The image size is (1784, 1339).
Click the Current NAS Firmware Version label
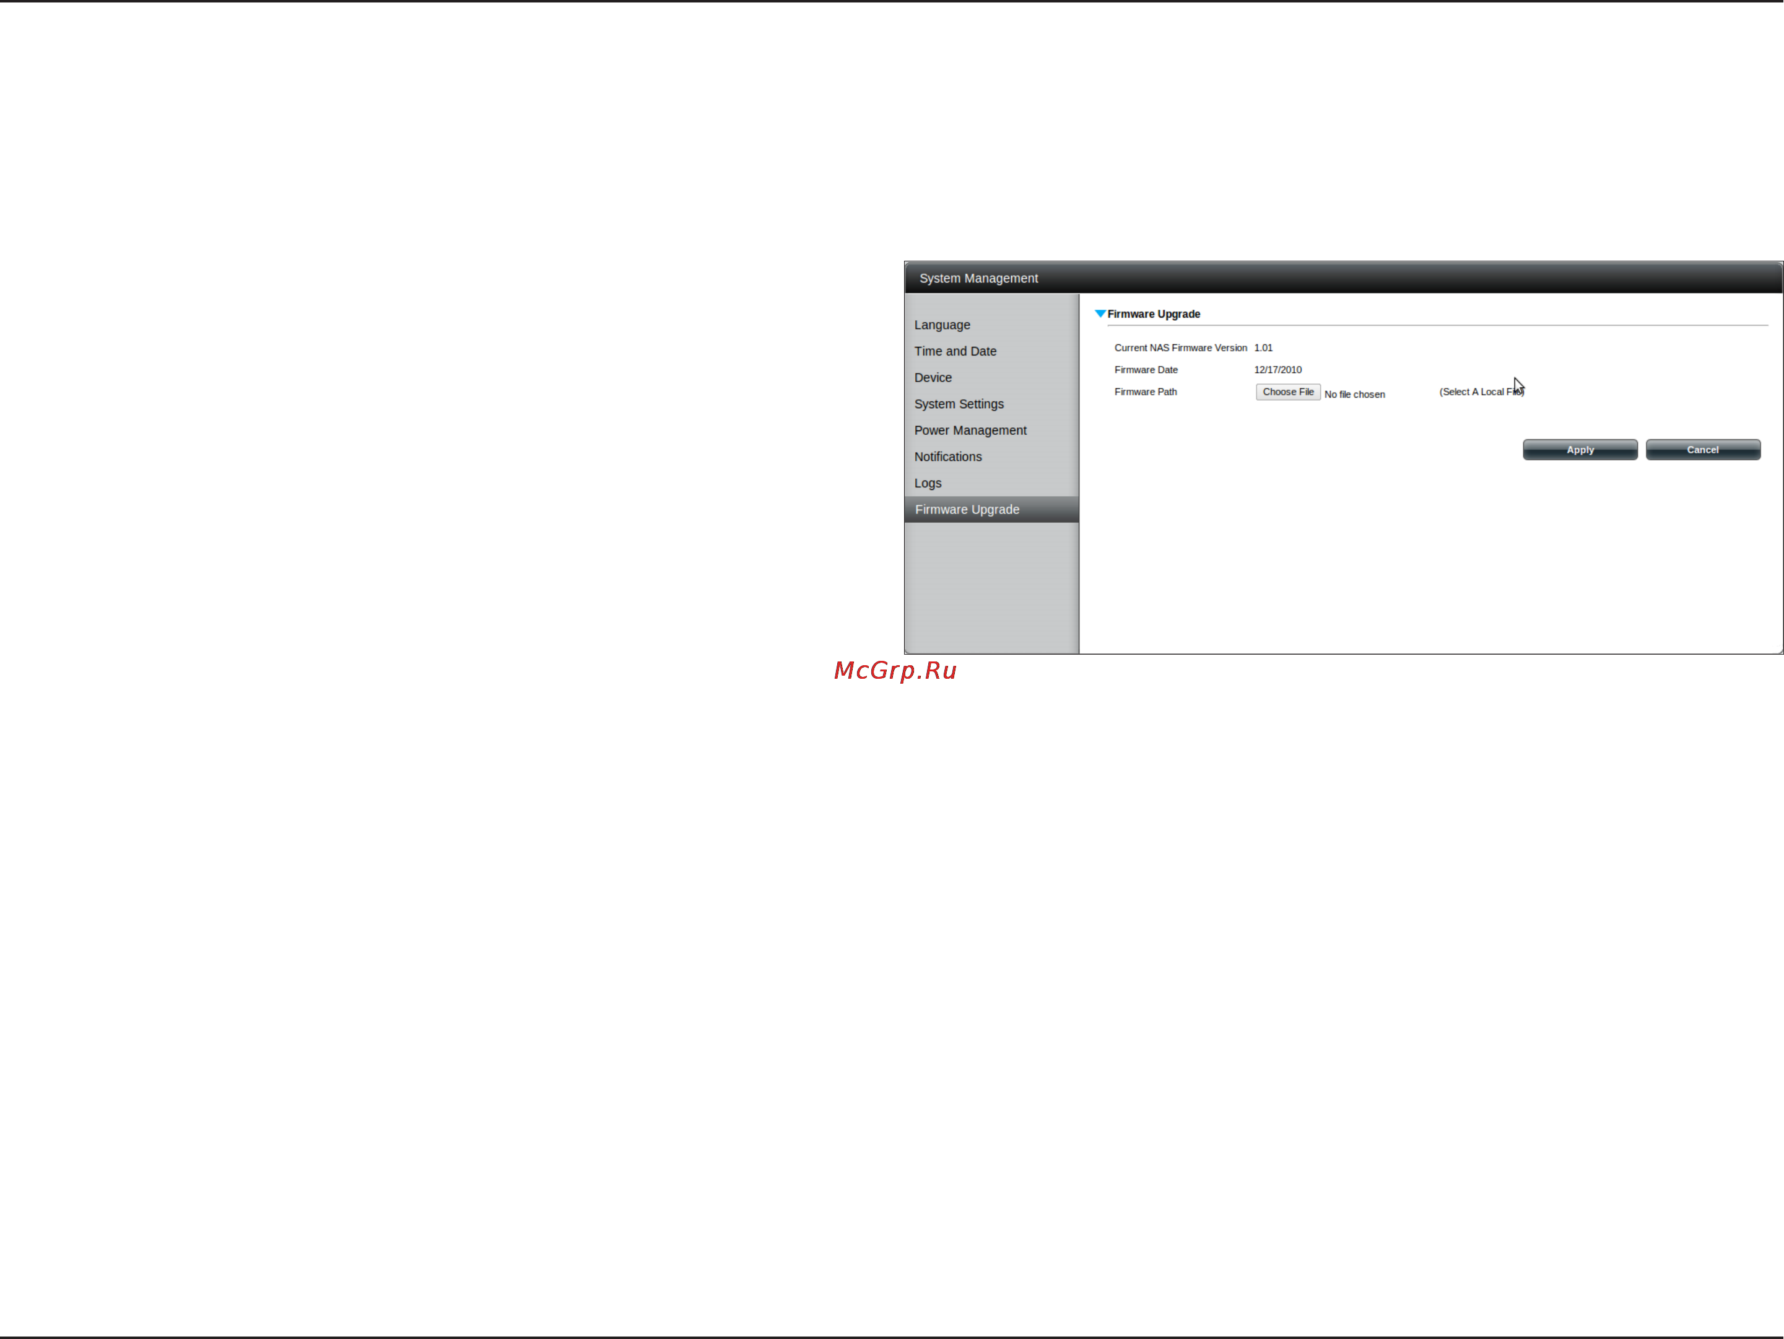coord(1180,347)
